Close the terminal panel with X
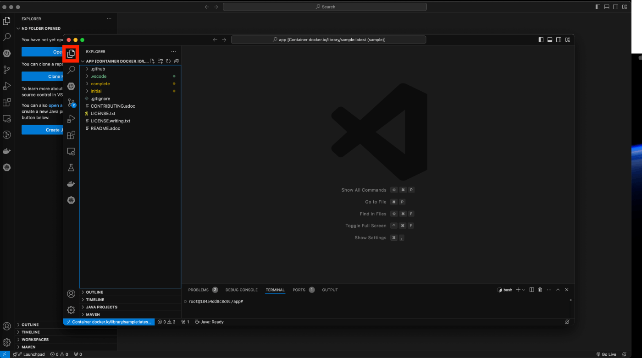The height and width of the screenshot is (358, 642). tap(567, 290)
